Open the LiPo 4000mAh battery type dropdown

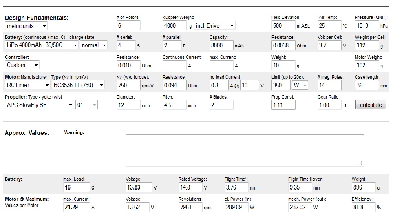(x=42, y=45)
